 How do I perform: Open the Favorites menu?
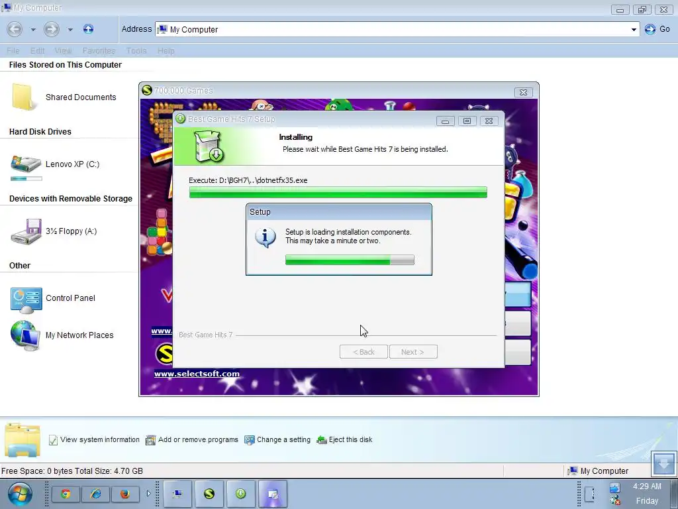tap(99, 50)
